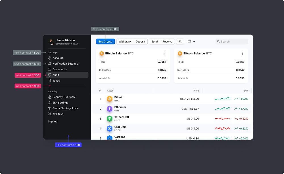Sort by the Asset column header
284x174 pixels.
(x=110, y=91)
